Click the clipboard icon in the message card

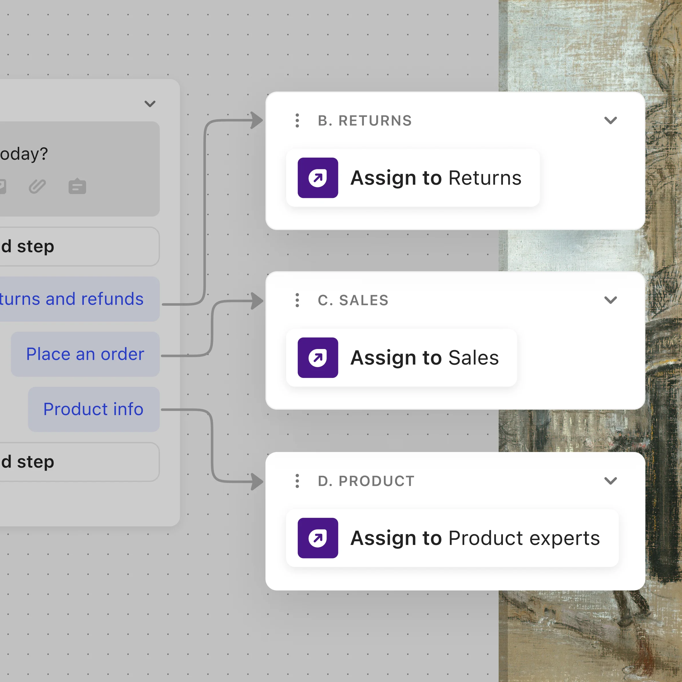pos(78,187)
